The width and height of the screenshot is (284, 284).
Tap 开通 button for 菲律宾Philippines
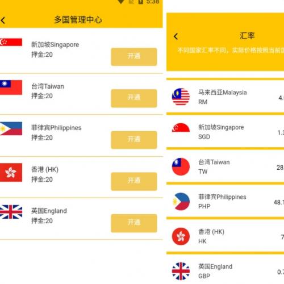pos(134,140)
